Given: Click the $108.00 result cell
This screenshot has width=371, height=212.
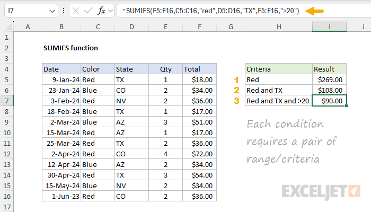Looking at the screenshot, I should coord(329,91).
